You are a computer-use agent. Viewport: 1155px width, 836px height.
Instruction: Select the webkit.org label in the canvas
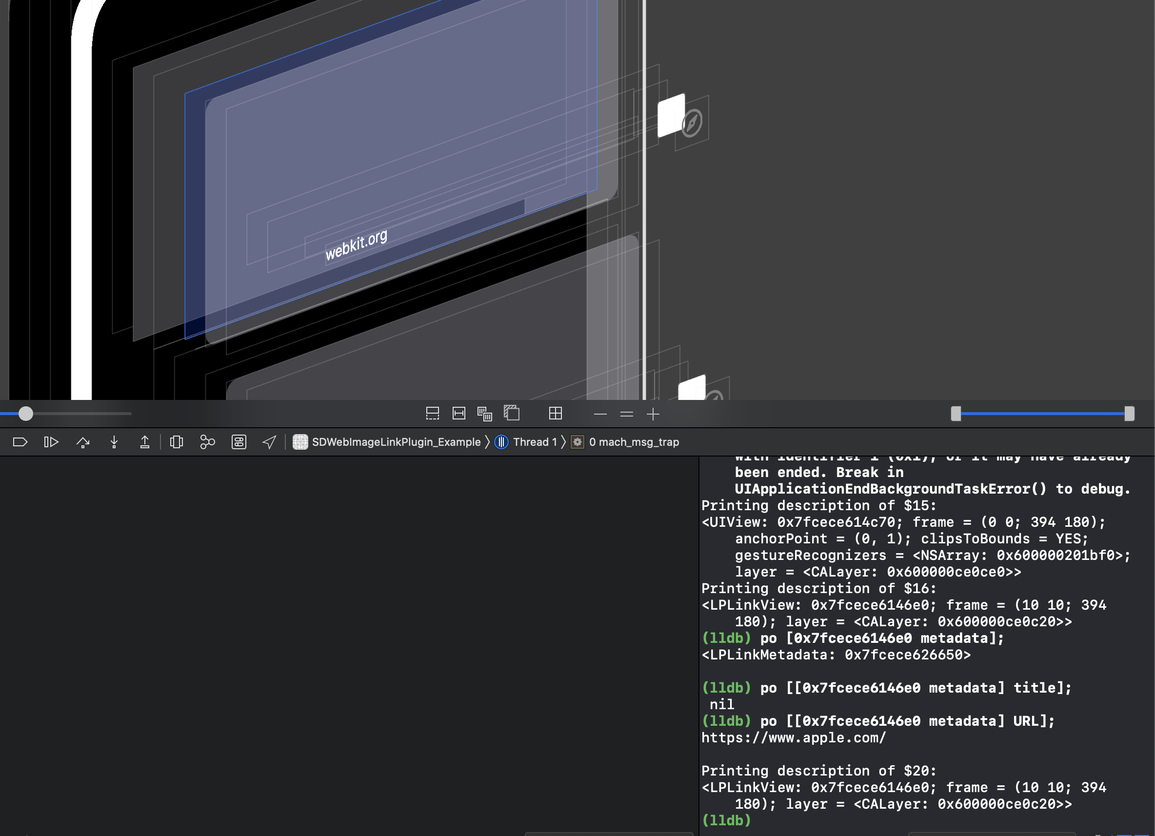click(357, 245)
